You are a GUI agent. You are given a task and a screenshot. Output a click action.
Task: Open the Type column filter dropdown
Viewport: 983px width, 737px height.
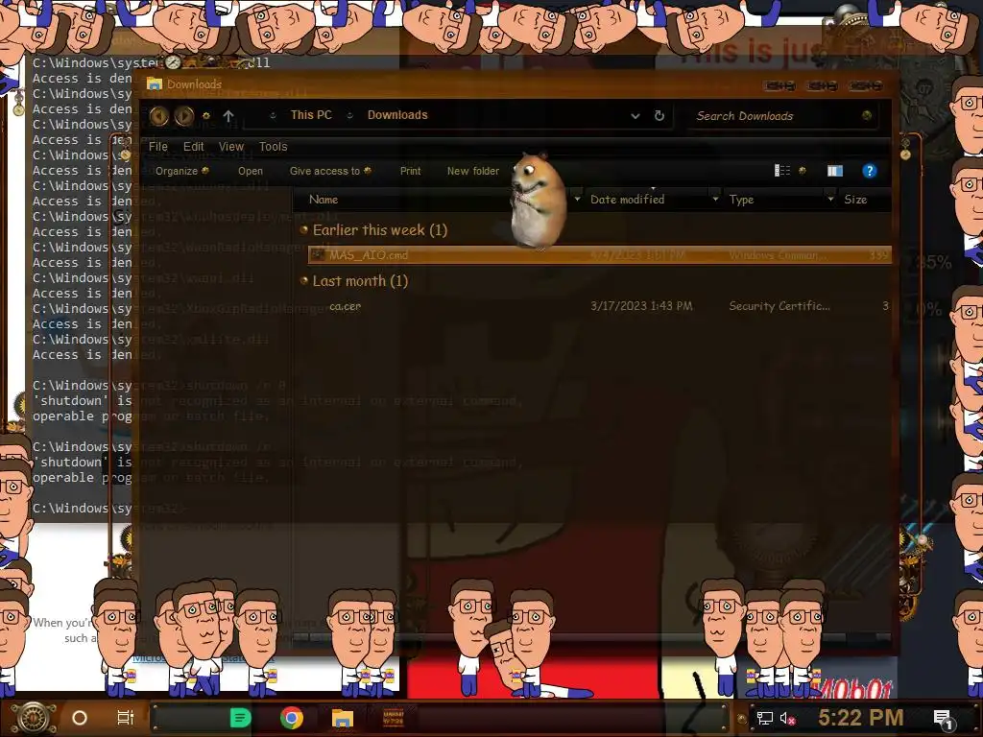pyautogui.click(x=830, y=199)
